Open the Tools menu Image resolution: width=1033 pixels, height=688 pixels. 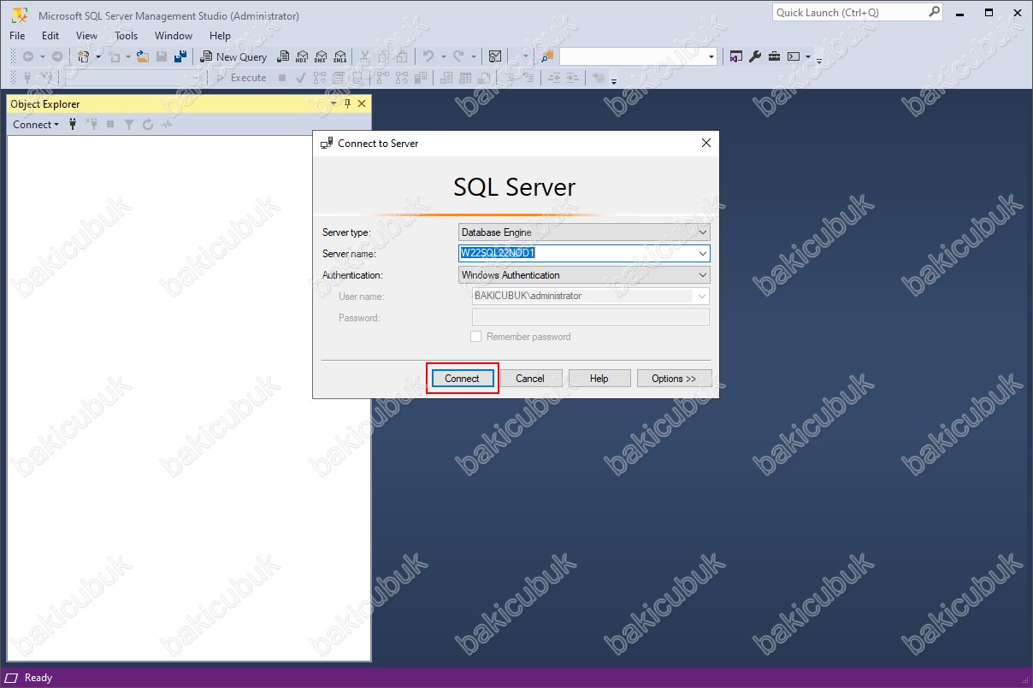(126, 36)
